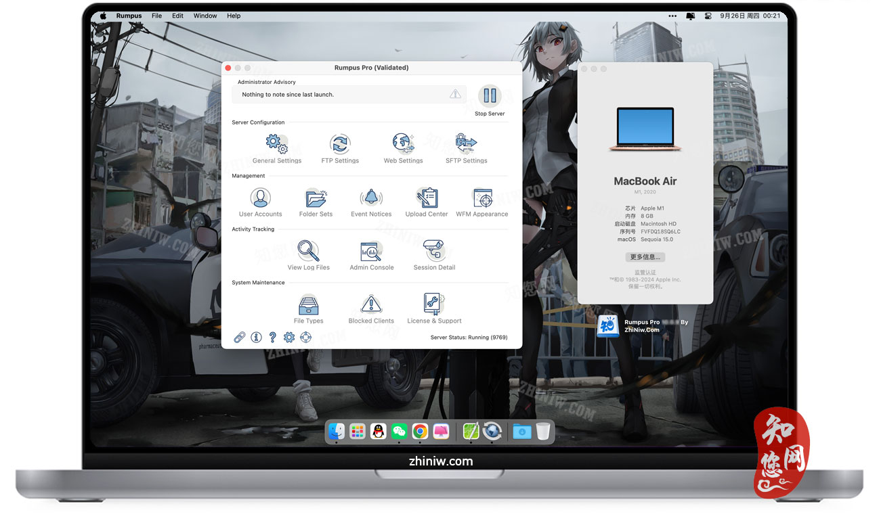Click the chain link icon in Rumpus footer
This screenshot has width=879, height=527.
(x=240, y=337)
